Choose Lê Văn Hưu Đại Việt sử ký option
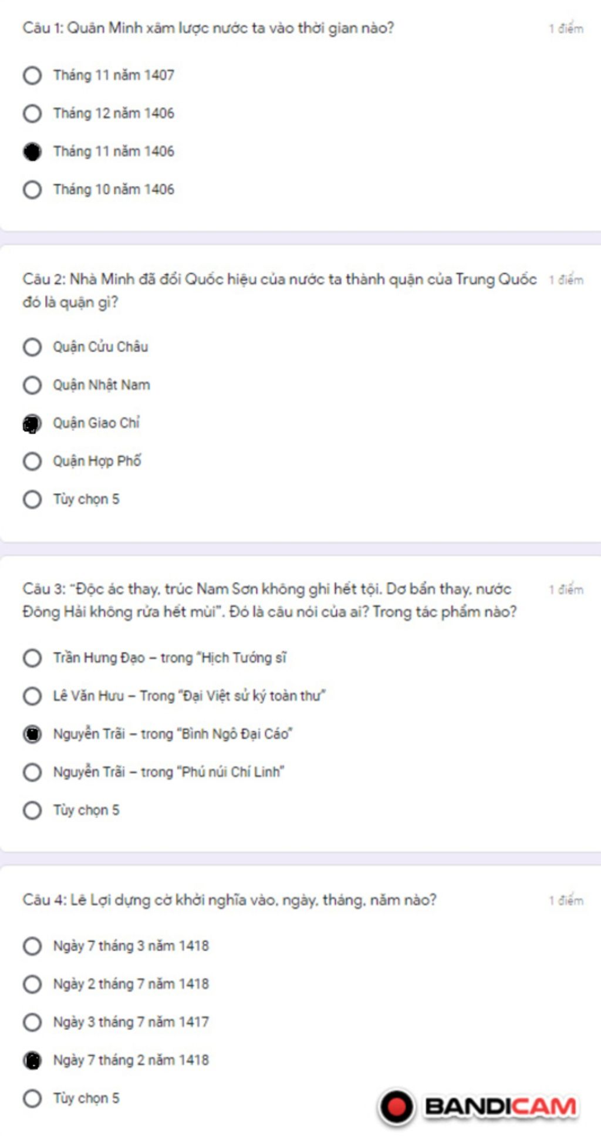This screenshot has width=601, height=1136. (32, 696)
